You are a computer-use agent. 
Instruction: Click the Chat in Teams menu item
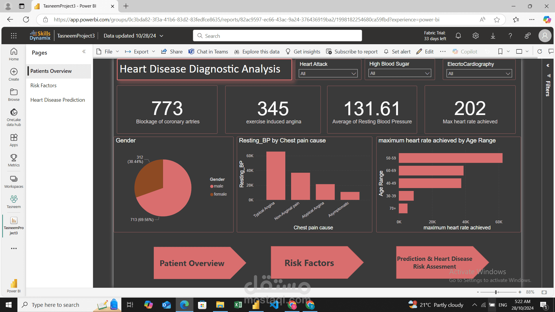click(x=208, y=51)
